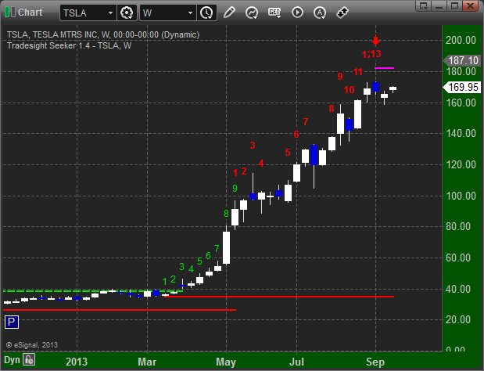
Task: Minimize the chart window
Action: pos(439,5)
